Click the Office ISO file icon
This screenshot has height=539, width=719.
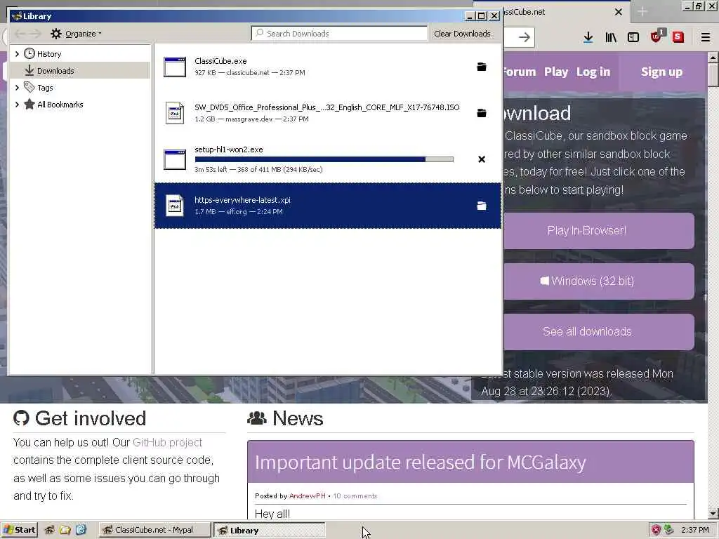[175, 113]
